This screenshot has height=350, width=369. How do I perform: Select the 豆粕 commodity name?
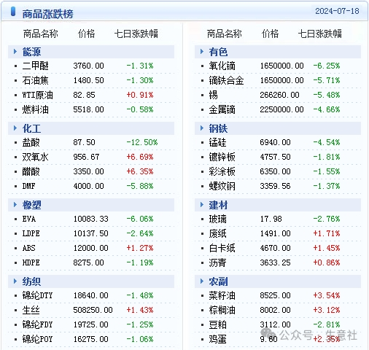click(217, 324)
